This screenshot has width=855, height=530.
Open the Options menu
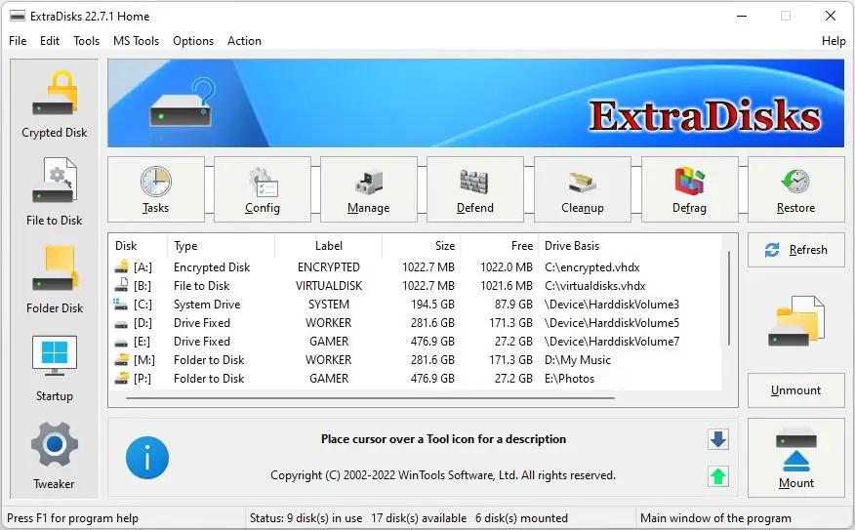pyautogui.click(x=193, y=41)
